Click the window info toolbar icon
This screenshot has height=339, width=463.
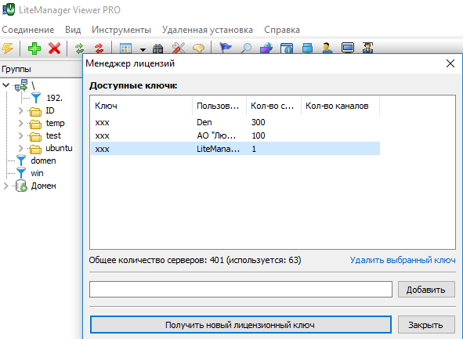[x=287, y=48]
